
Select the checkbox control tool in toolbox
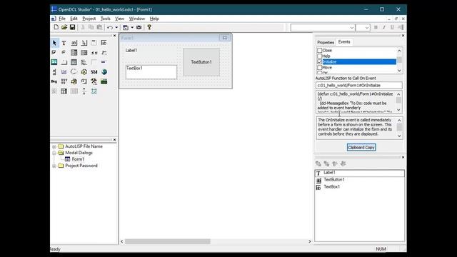(54, 52)
